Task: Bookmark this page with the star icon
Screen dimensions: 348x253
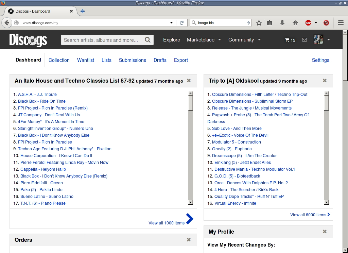Action: (259, 23)
